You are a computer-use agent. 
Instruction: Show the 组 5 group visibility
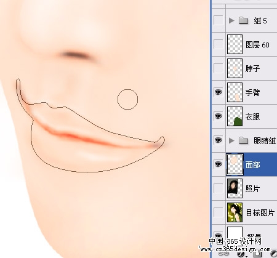tap(218, 20)
